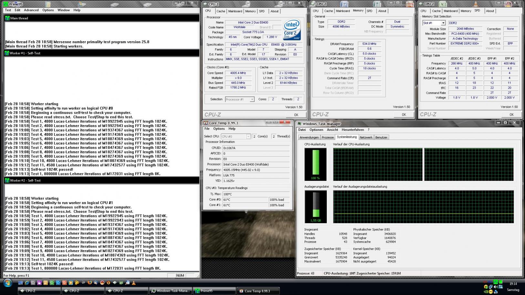Open the Windows Start orb

(x=7, y=283)
